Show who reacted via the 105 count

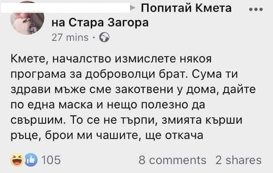tap(51, 160)
